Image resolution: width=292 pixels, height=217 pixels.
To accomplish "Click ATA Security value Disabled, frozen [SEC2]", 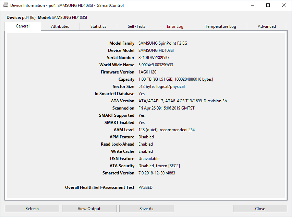I will coord(159,166).
